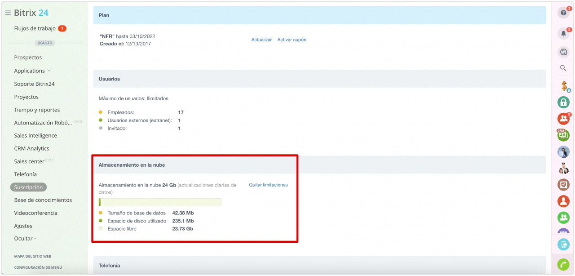575x276 pixels.
Task: Click the cloud storage usage bar
Action: coord(160,202)
